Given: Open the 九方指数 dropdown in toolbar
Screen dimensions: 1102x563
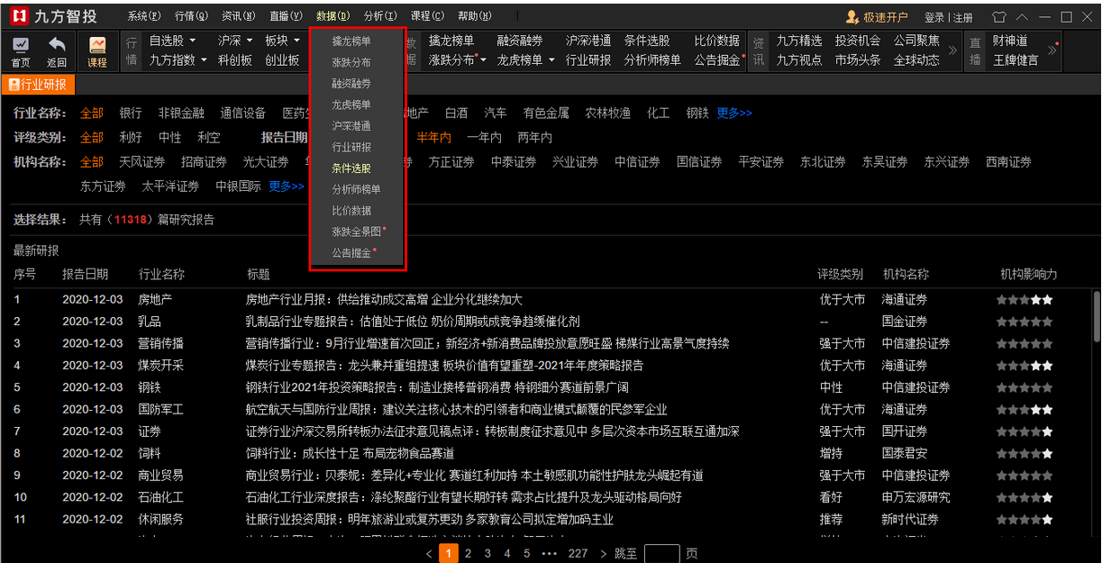Looking at the screenshot, I should 178,60.
